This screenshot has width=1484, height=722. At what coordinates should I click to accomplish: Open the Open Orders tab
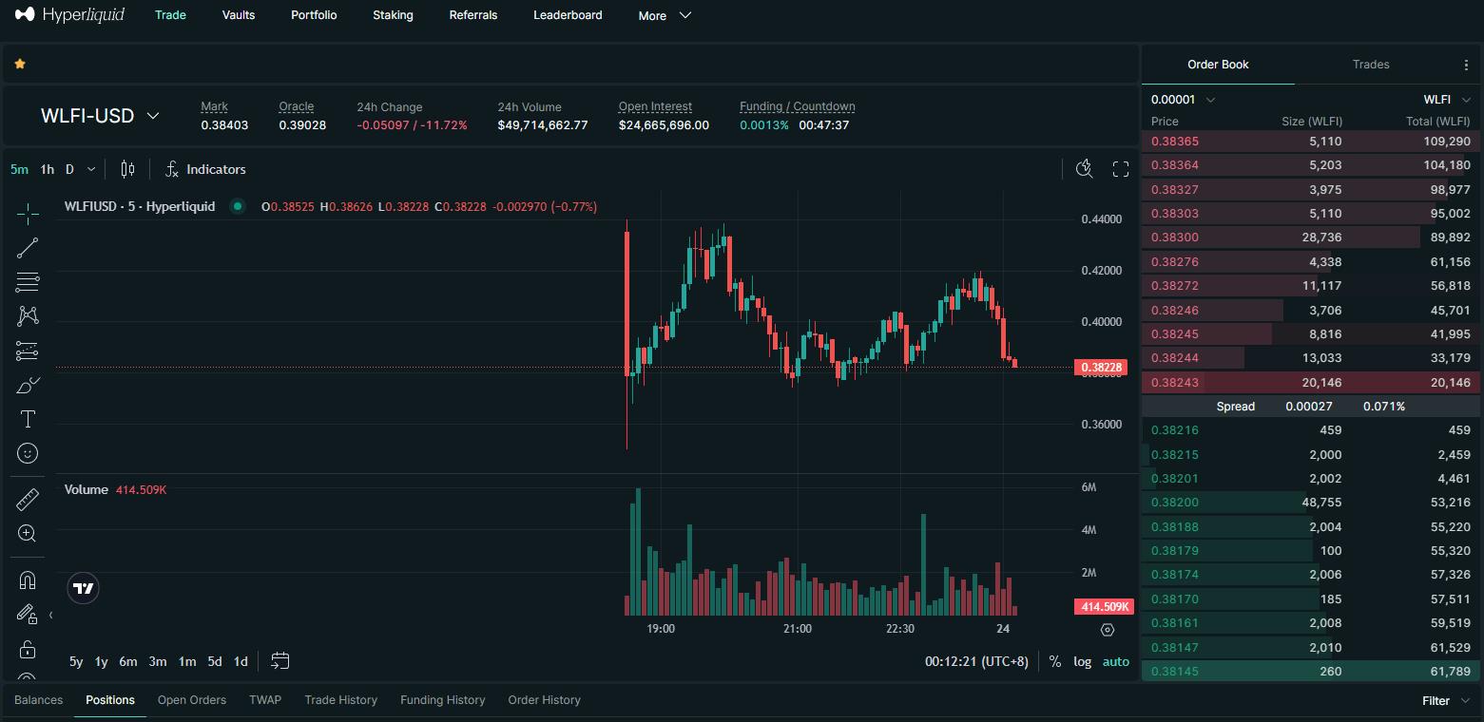click(192, 700)
